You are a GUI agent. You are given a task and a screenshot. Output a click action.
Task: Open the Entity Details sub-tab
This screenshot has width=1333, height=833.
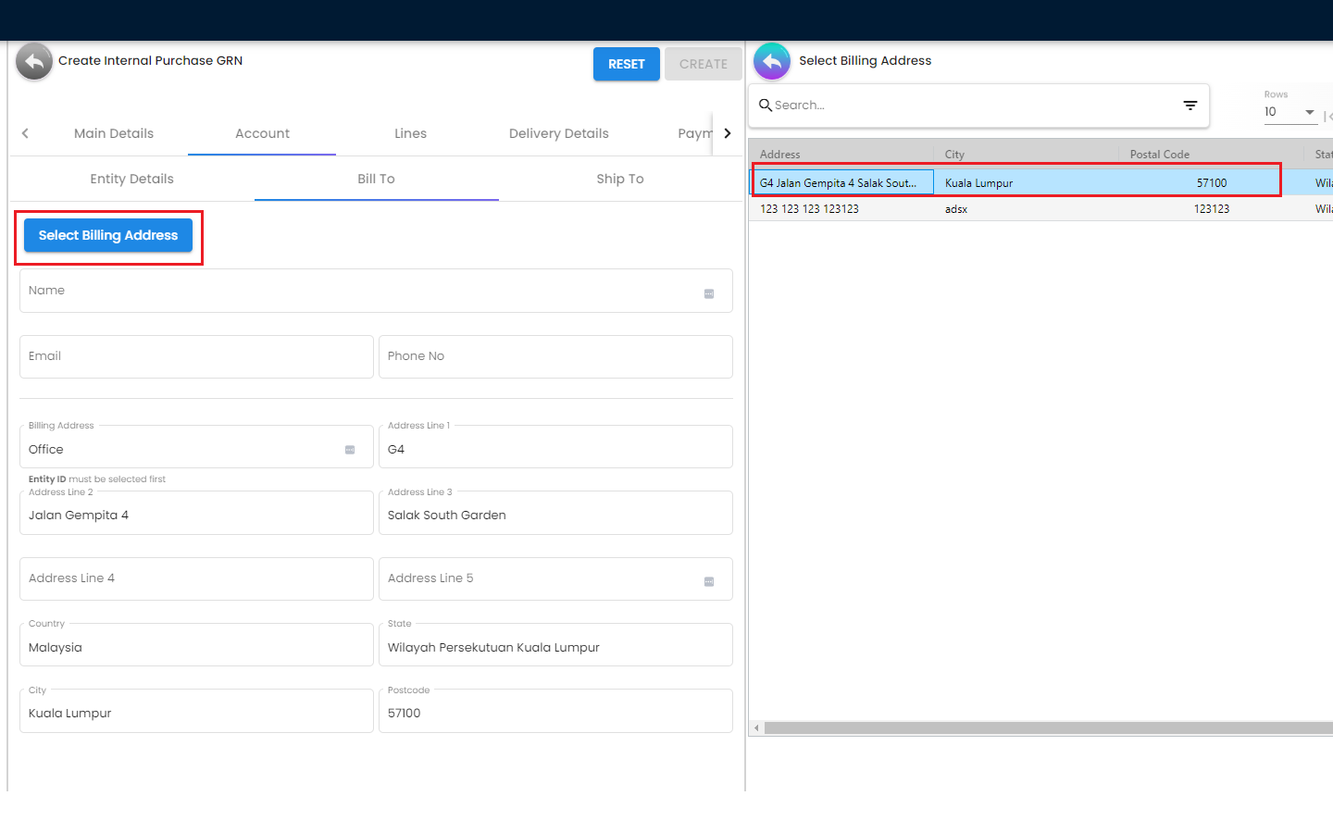(x=131, y=179)
